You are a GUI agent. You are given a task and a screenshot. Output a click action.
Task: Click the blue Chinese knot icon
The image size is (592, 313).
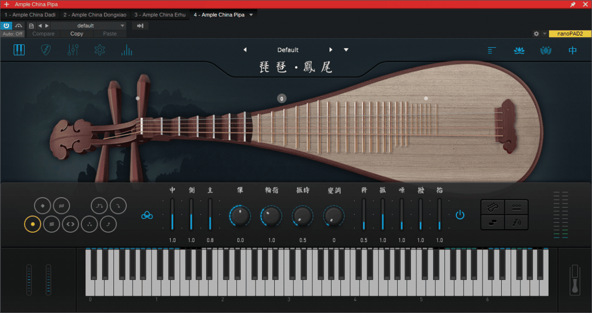pos(147,215)
